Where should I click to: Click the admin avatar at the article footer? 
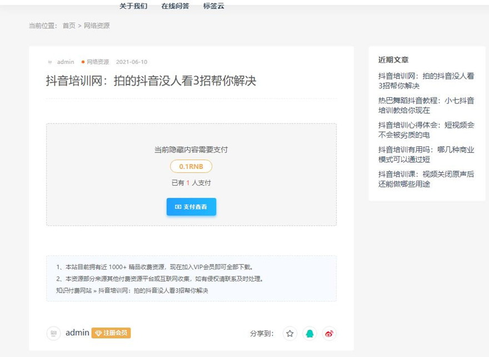[x=53, y=333]
